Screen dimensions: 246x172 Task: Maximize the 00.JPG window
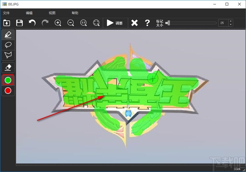227,4
